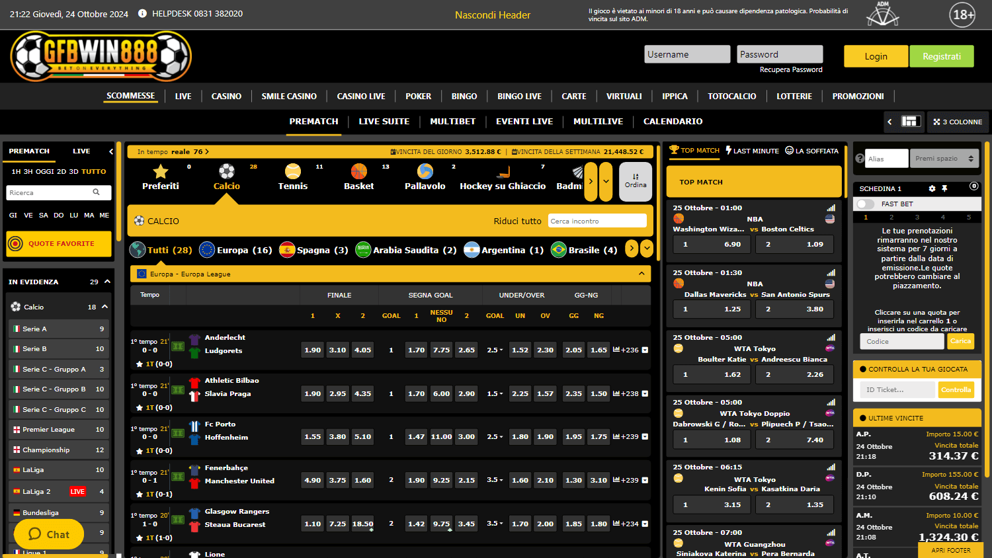Click the Ordina sort button
992x558 pixels.
[x=636, y=181]
